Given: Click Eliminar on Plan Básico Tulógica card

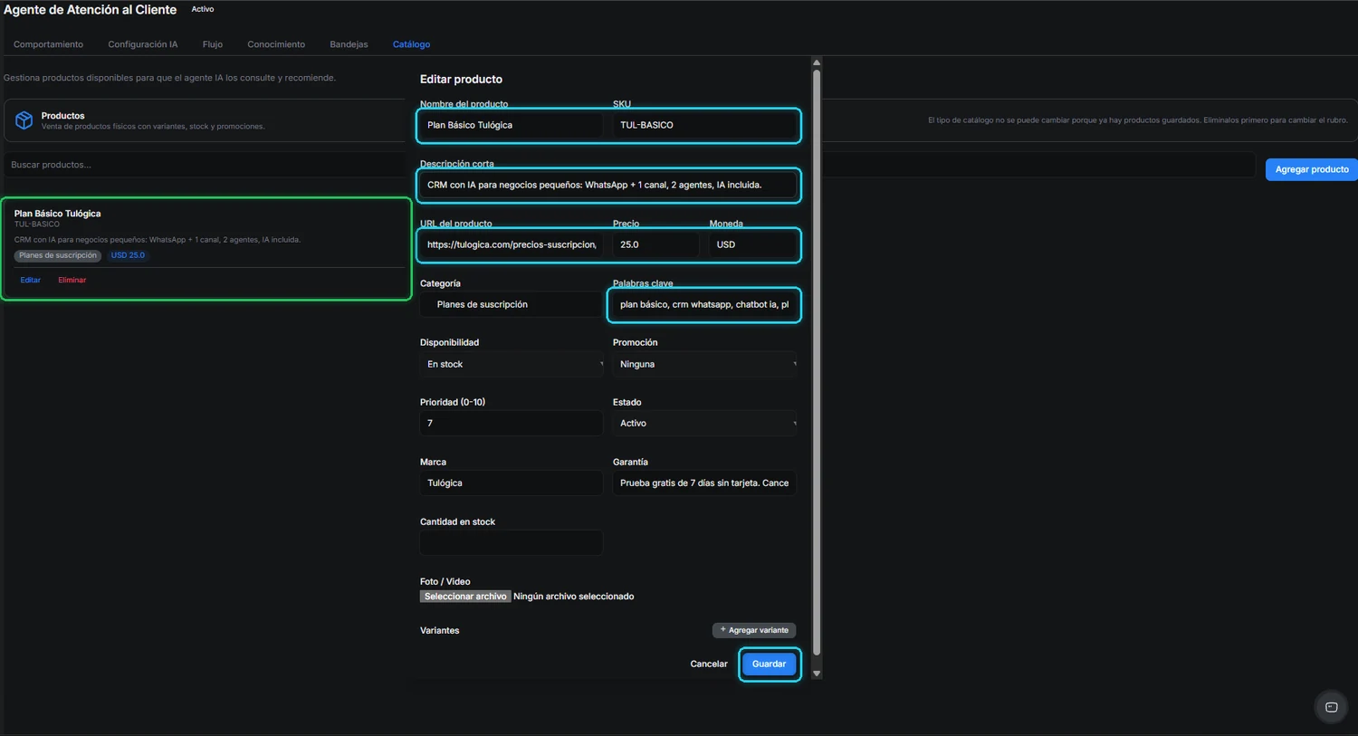Looking at the screenshot, I should (72, 280).
